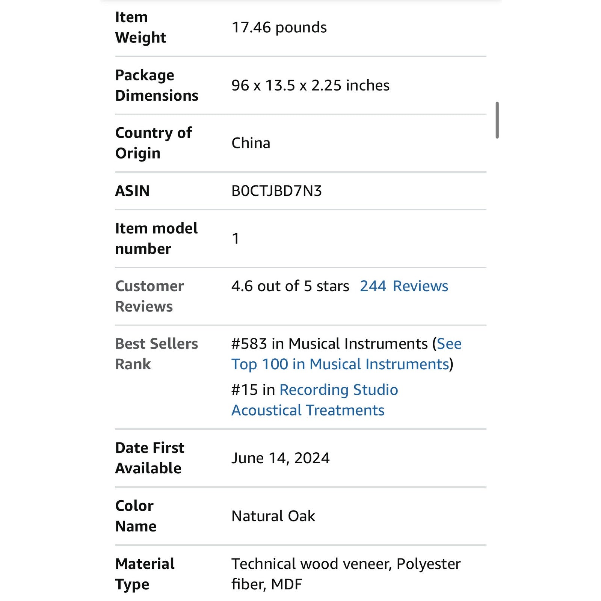Click the Date First Available value
The width and height of the screenshot is (601, 601).
(x=280, y=458)
